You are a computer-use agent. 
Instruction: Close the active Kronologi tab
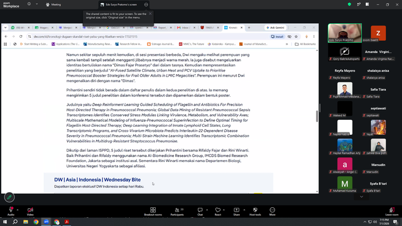point(241,28)
